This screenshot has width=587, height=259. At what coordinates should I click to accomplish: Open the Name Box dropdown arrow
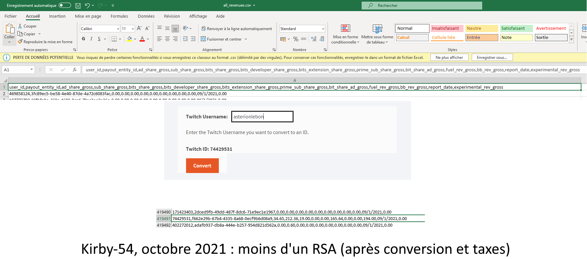pyautogui.click(x=31, y=70)
